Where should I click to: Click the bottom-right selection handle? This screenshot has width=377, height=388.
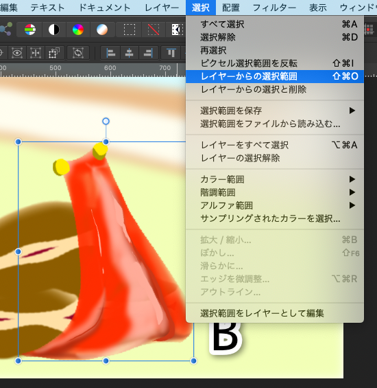[x=194, y=361]
